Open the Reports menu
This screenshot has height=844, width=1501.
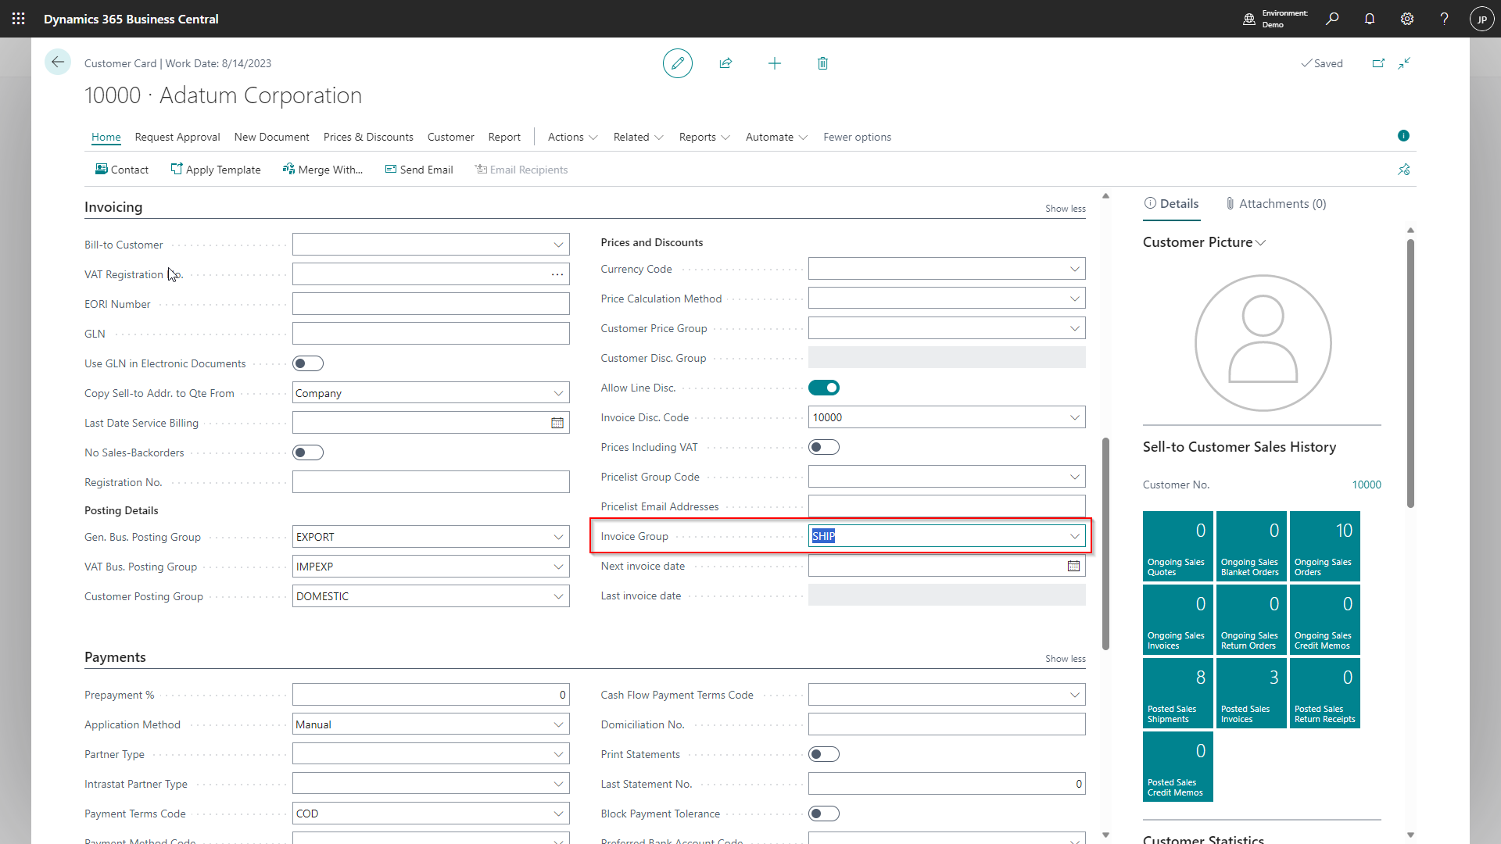704,137
